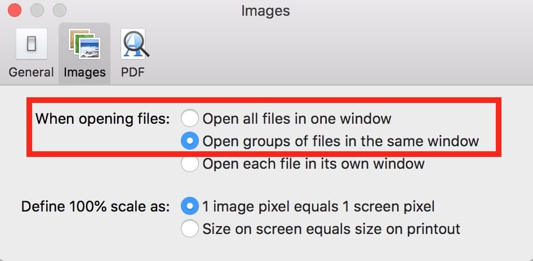Click the selected 'Open groups of files' radio button

pyautogui.click(x=190, y=141)
